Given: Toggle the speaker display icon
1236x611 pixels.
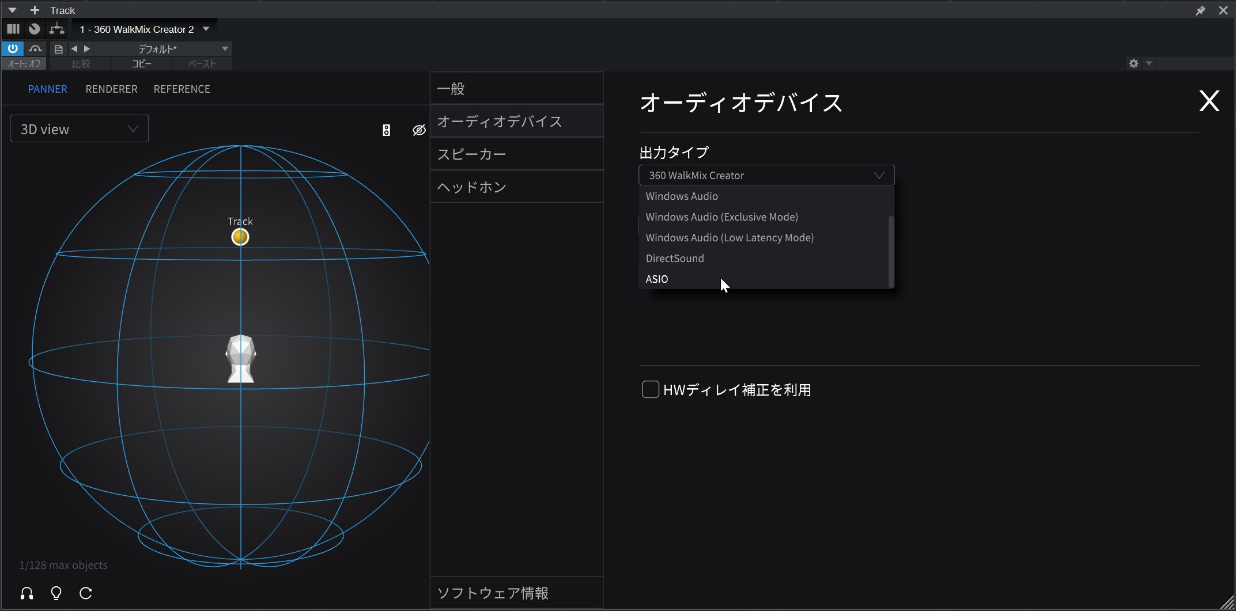Looking at the screenshot, I should (x=387, y=130).
